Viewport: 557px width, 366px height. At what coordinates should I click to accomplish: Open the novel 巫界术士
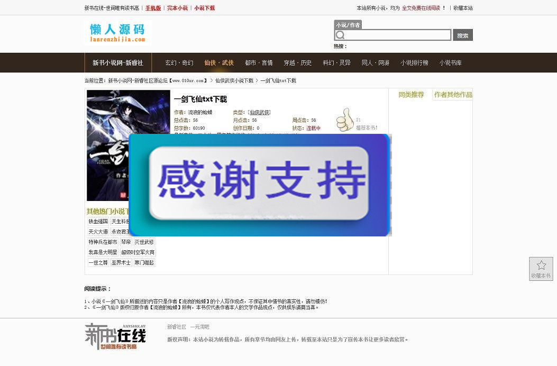click(121, 262)
